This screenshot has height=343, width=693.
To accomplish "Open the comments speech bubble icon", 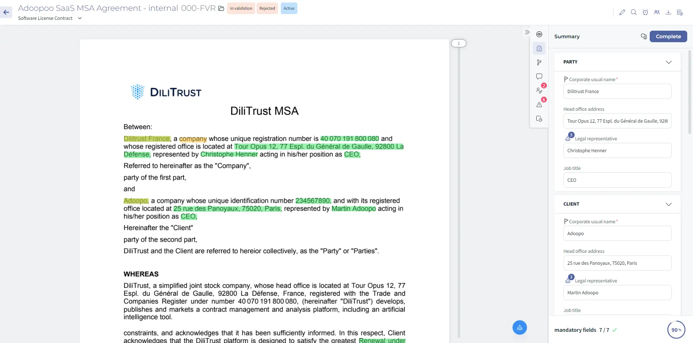I will (539, 76).
